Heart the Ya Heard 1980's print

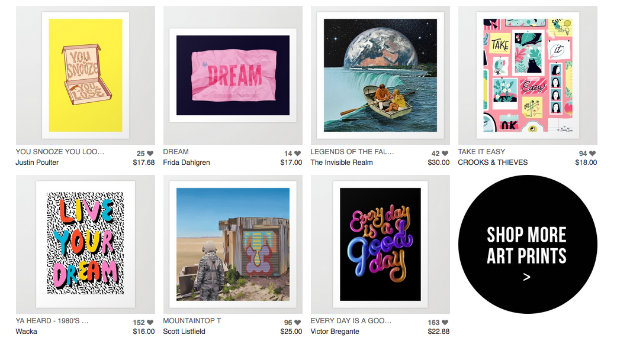[x=150, y=323]
